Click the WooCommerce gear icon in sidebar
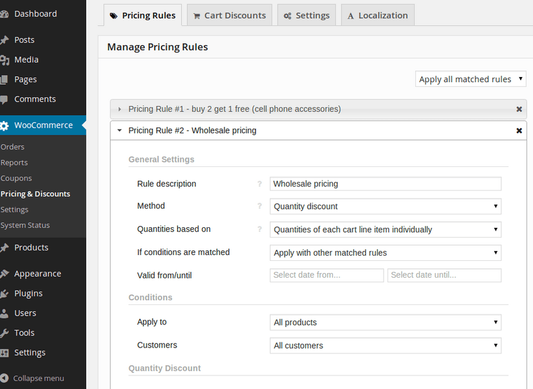533x389 pixels. point(4,126)
